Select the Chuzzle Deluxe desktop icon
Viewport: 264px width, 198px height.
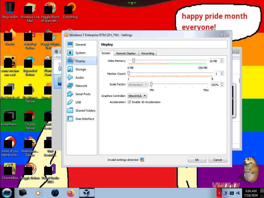click(x=30, y=120)
